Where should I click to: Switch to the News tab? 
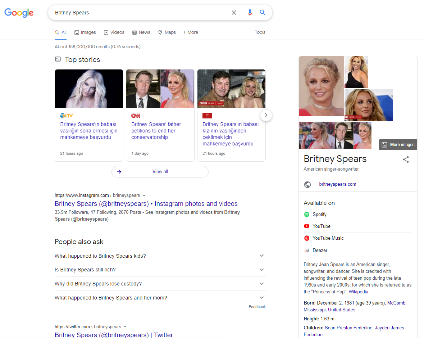(x=141, y=32)
